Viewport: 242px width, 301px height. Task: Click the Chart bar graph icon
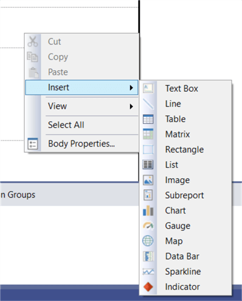point(148,210)
